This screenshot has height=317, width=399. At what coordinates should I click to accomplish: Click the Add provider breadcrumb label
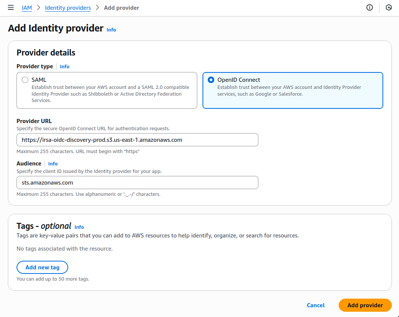coord(121,8)
